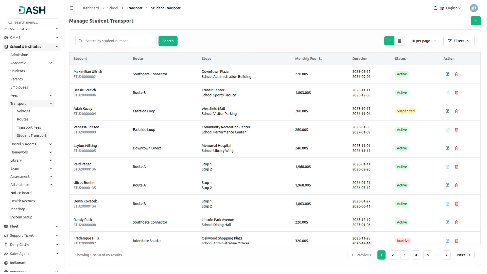Focus the search by student number field
Image resolution: width=487 pixels, height=274 pixels.
click(116, 41)
